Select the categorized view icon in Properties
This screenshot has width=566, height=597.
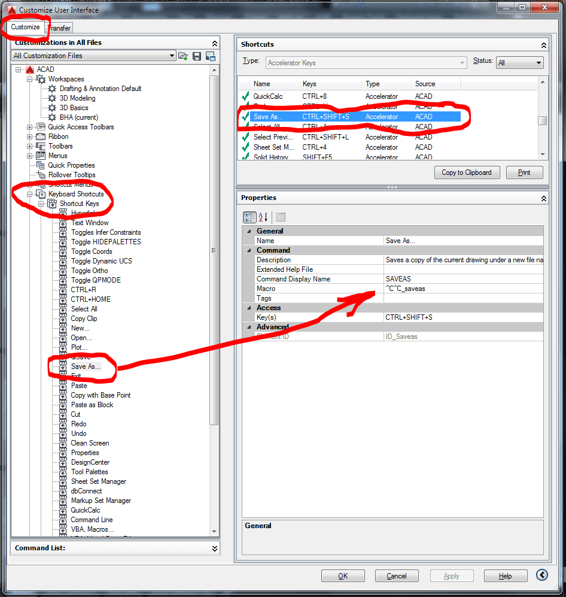[x=250, y=217]
